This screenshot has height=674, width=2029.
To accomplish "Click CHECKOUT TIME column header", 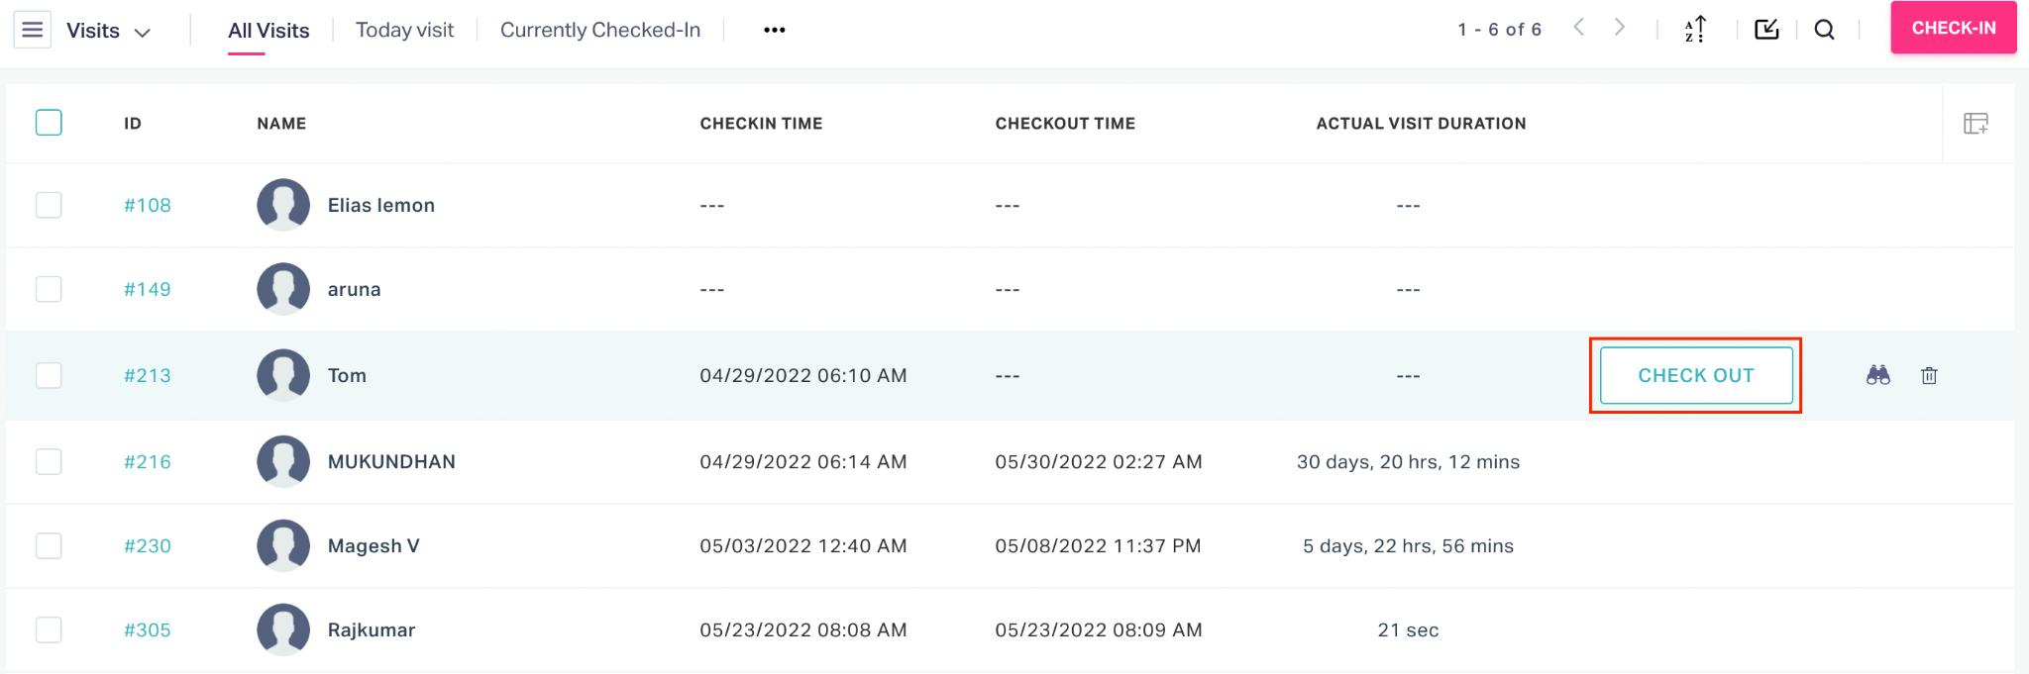I will [x=1065, y=124].
